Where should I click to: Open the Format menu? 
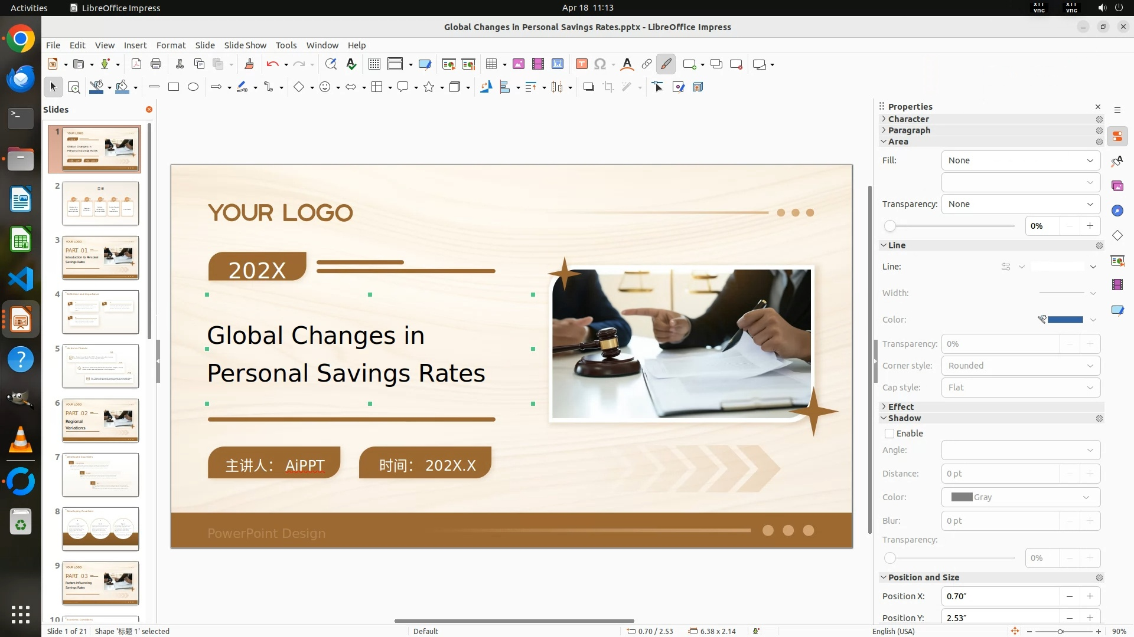(x=171, y=45)
